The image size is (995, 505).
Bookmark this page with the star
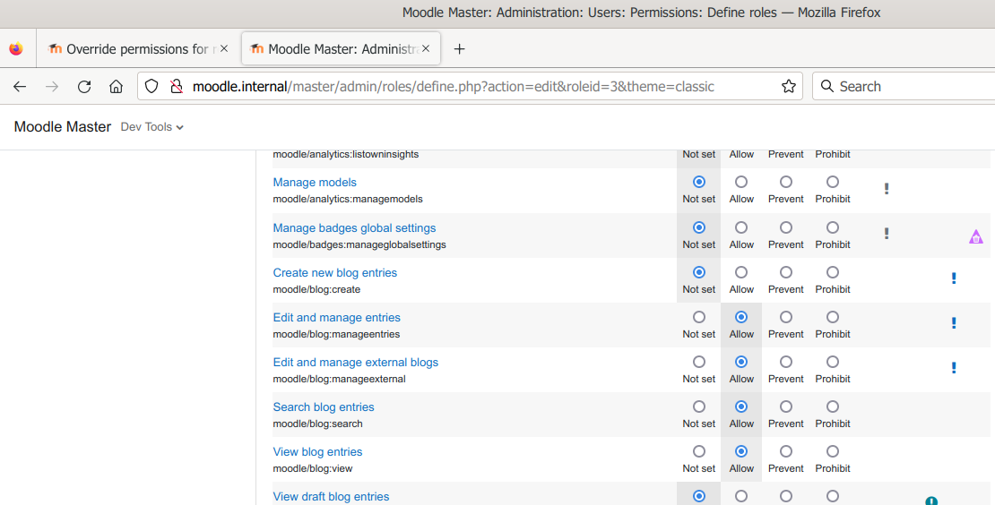(789, 86)
